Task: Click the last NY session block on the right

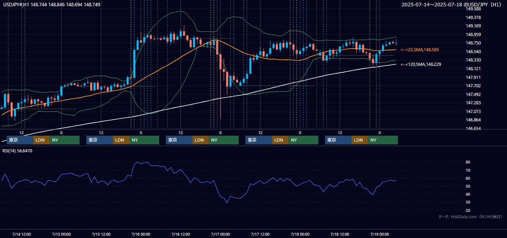Action: (382, 140)
